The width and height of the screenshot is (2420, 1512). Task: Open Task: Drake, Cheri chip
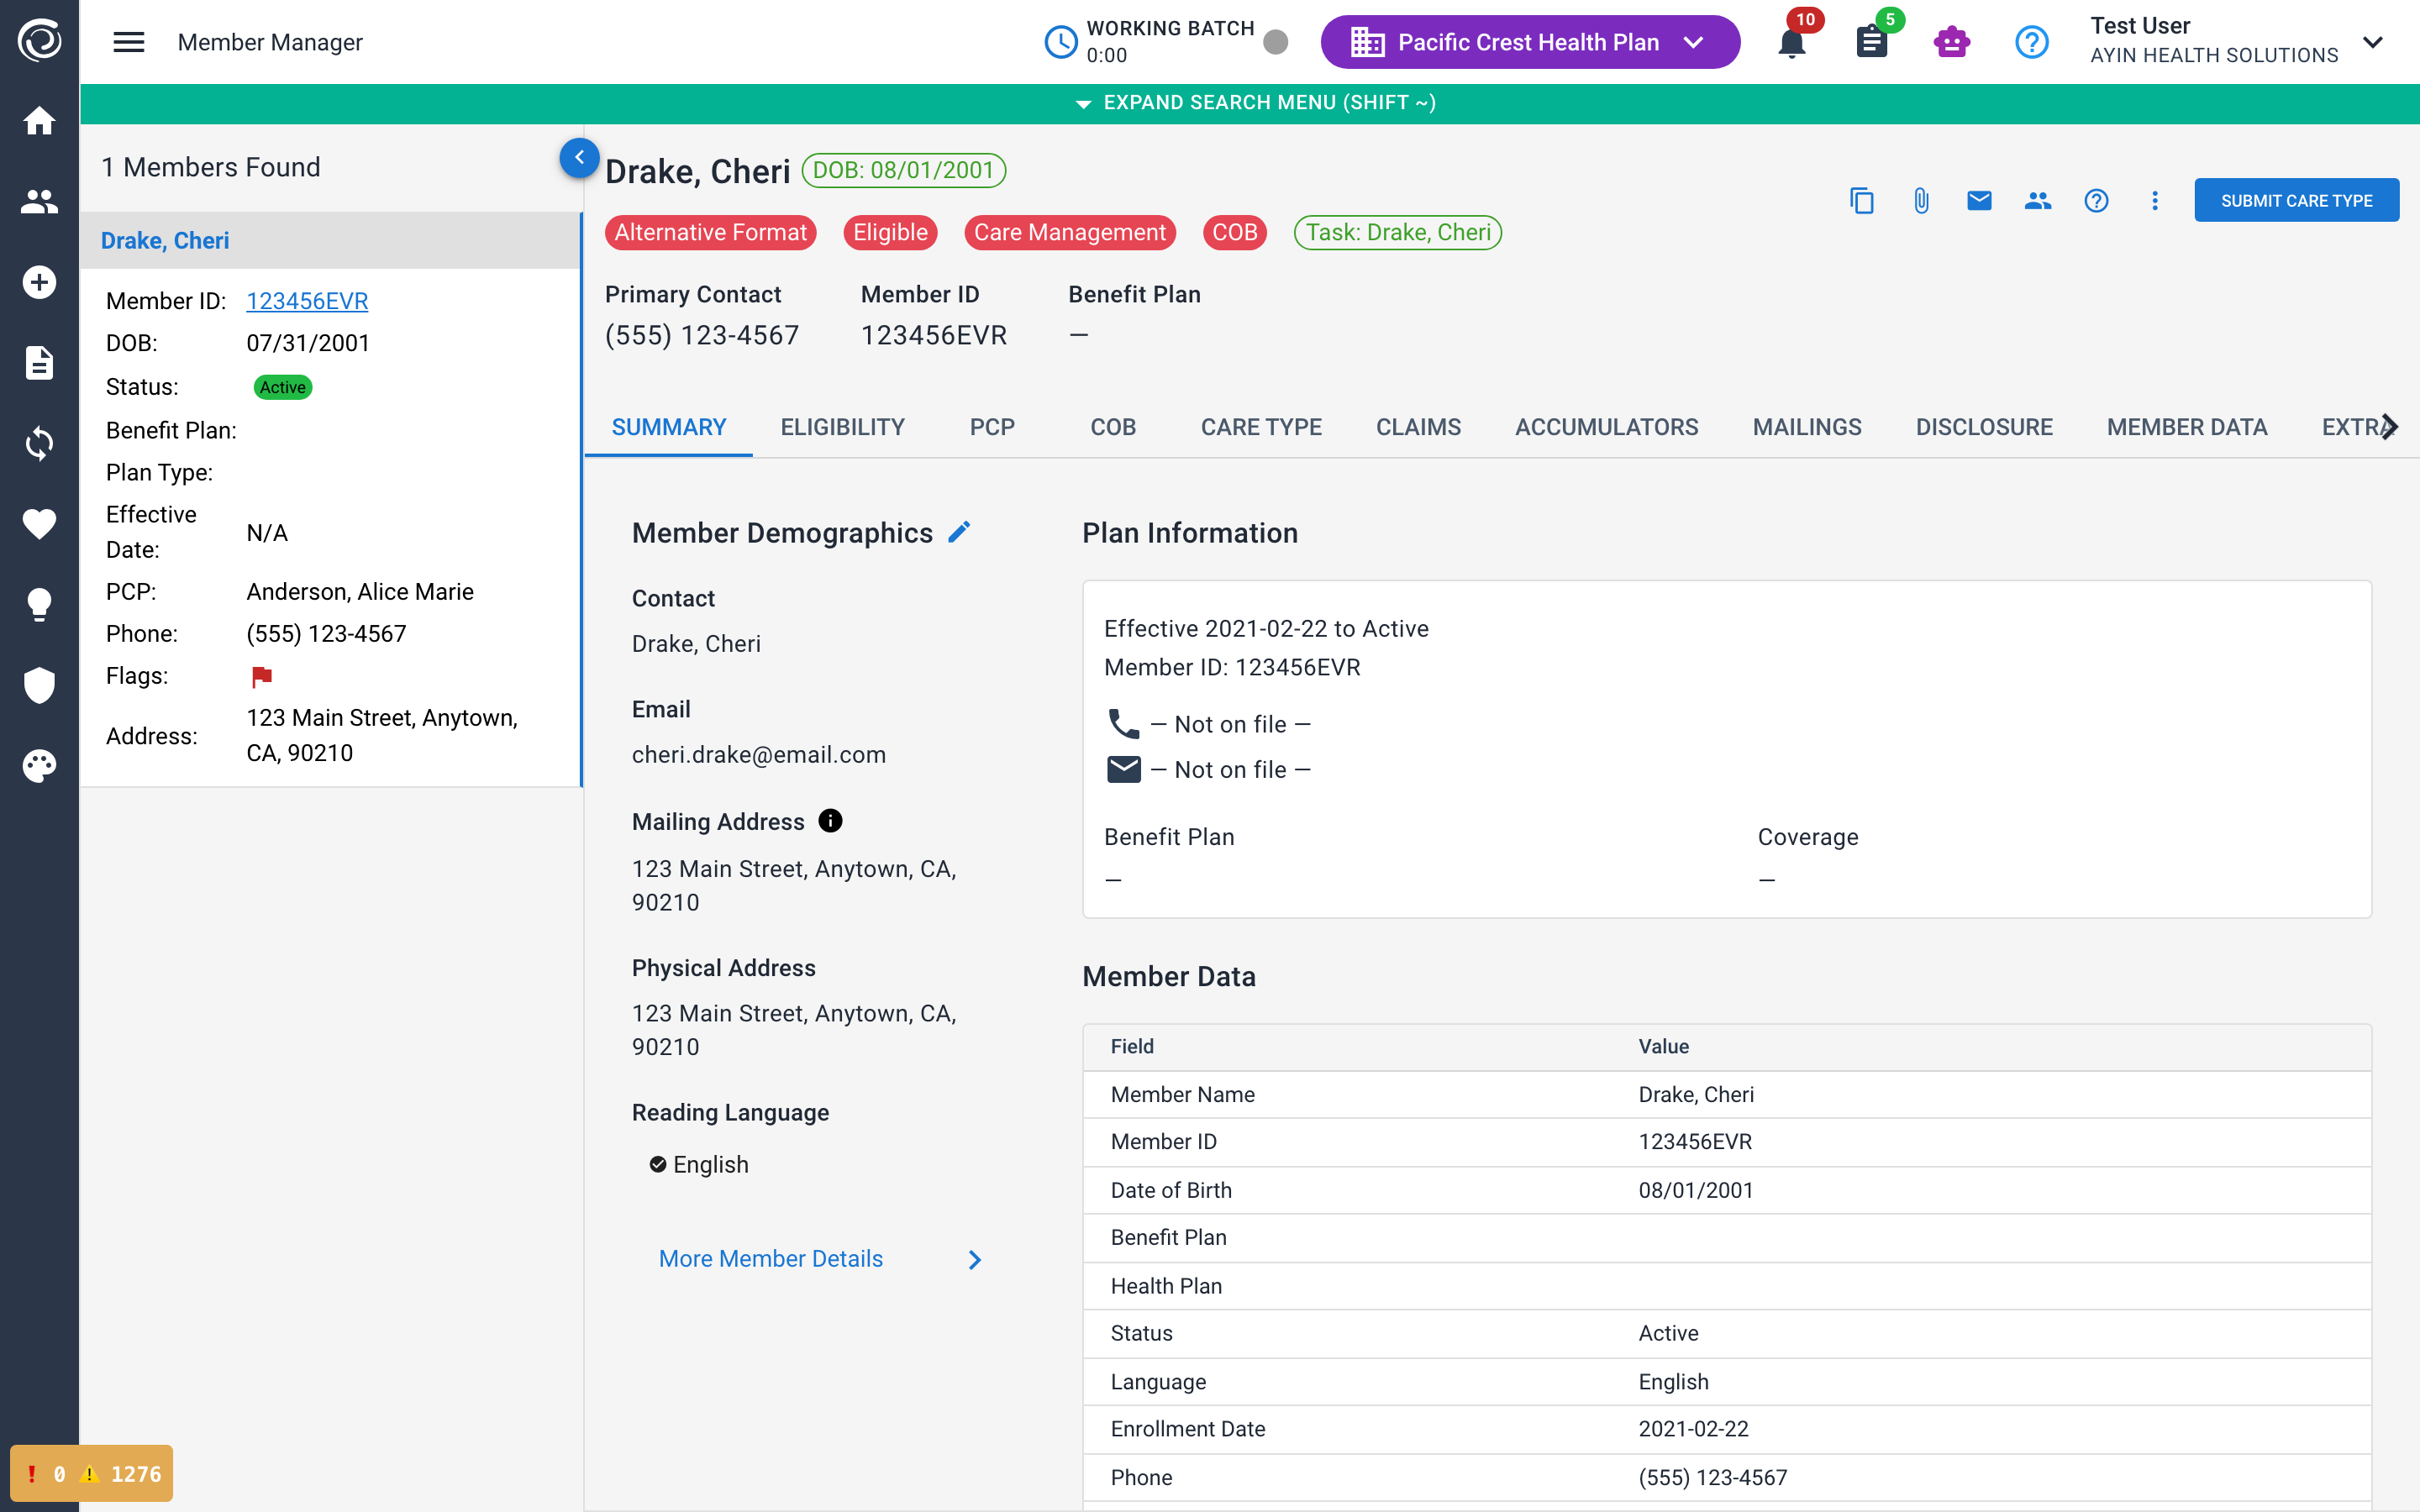click(1398, 232)
